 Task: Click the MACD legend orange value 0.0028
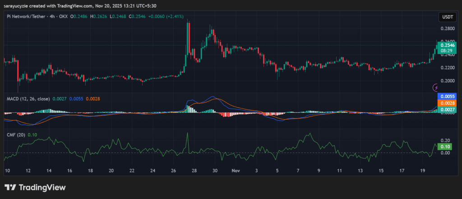pos(93,99)
